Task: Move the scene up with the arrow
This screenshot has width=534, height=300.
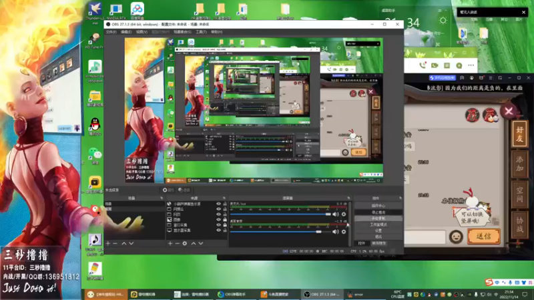Action: (x=124, y=243)
